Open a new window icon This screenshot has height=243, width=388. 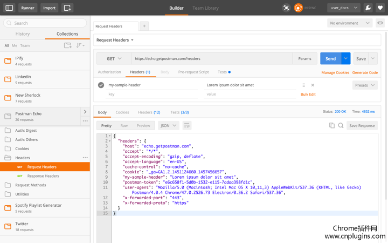(x=67, y=8)
